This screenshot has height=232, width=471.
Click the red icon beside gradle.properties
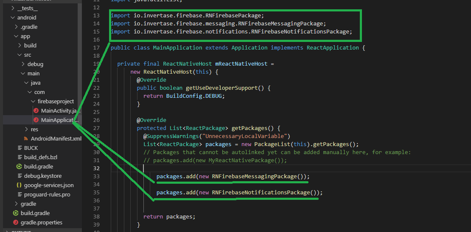[x=16, y=222]
